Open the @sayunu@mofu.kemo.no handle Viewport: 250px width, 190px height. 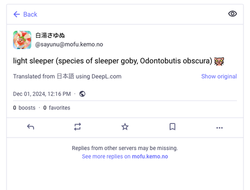pos(69,44)
